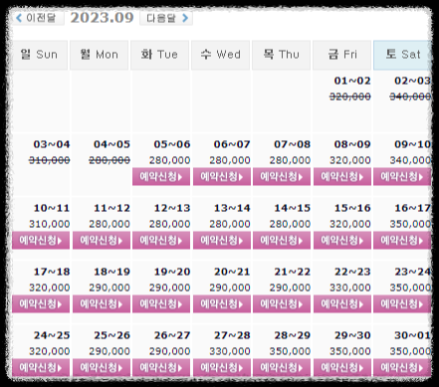Image resolution: width=439 pixels, height=387 pixels.
Task: Request reservation for 07~08
Action: [282, 176]
